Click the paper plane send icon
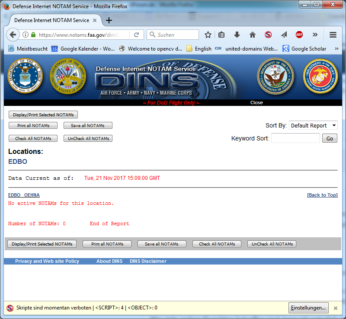The height and width of the screenshot is (319, 346). 284,35
